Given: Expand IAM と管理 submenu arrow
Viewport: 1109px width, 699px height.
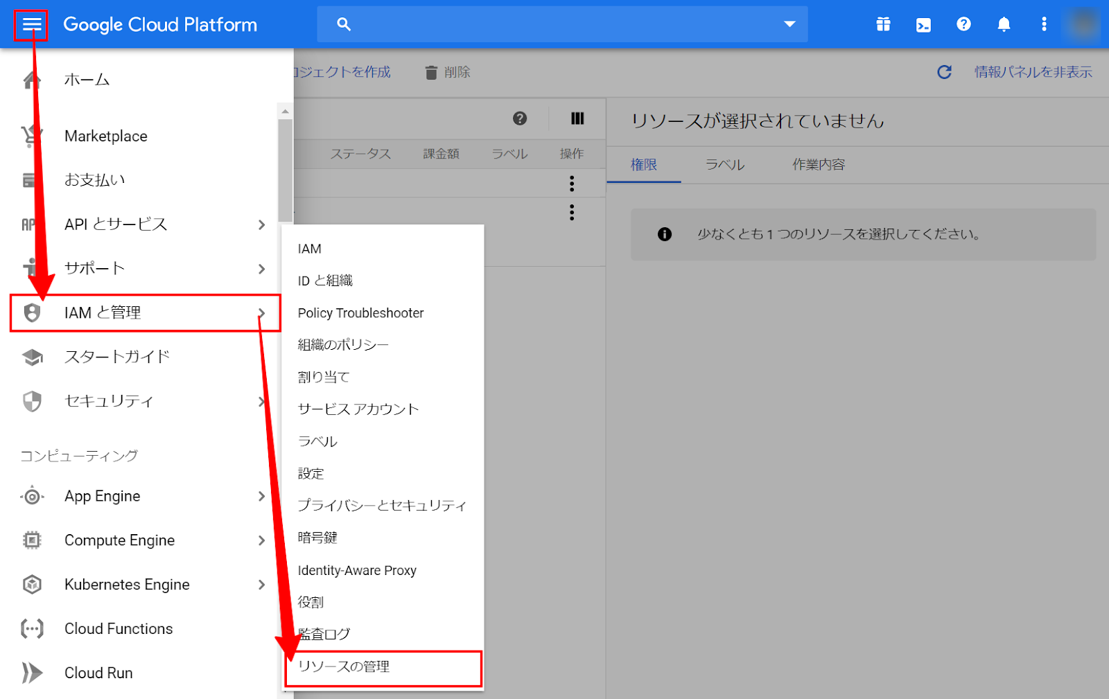Looking at the screenshot, I should coord(261,313).
